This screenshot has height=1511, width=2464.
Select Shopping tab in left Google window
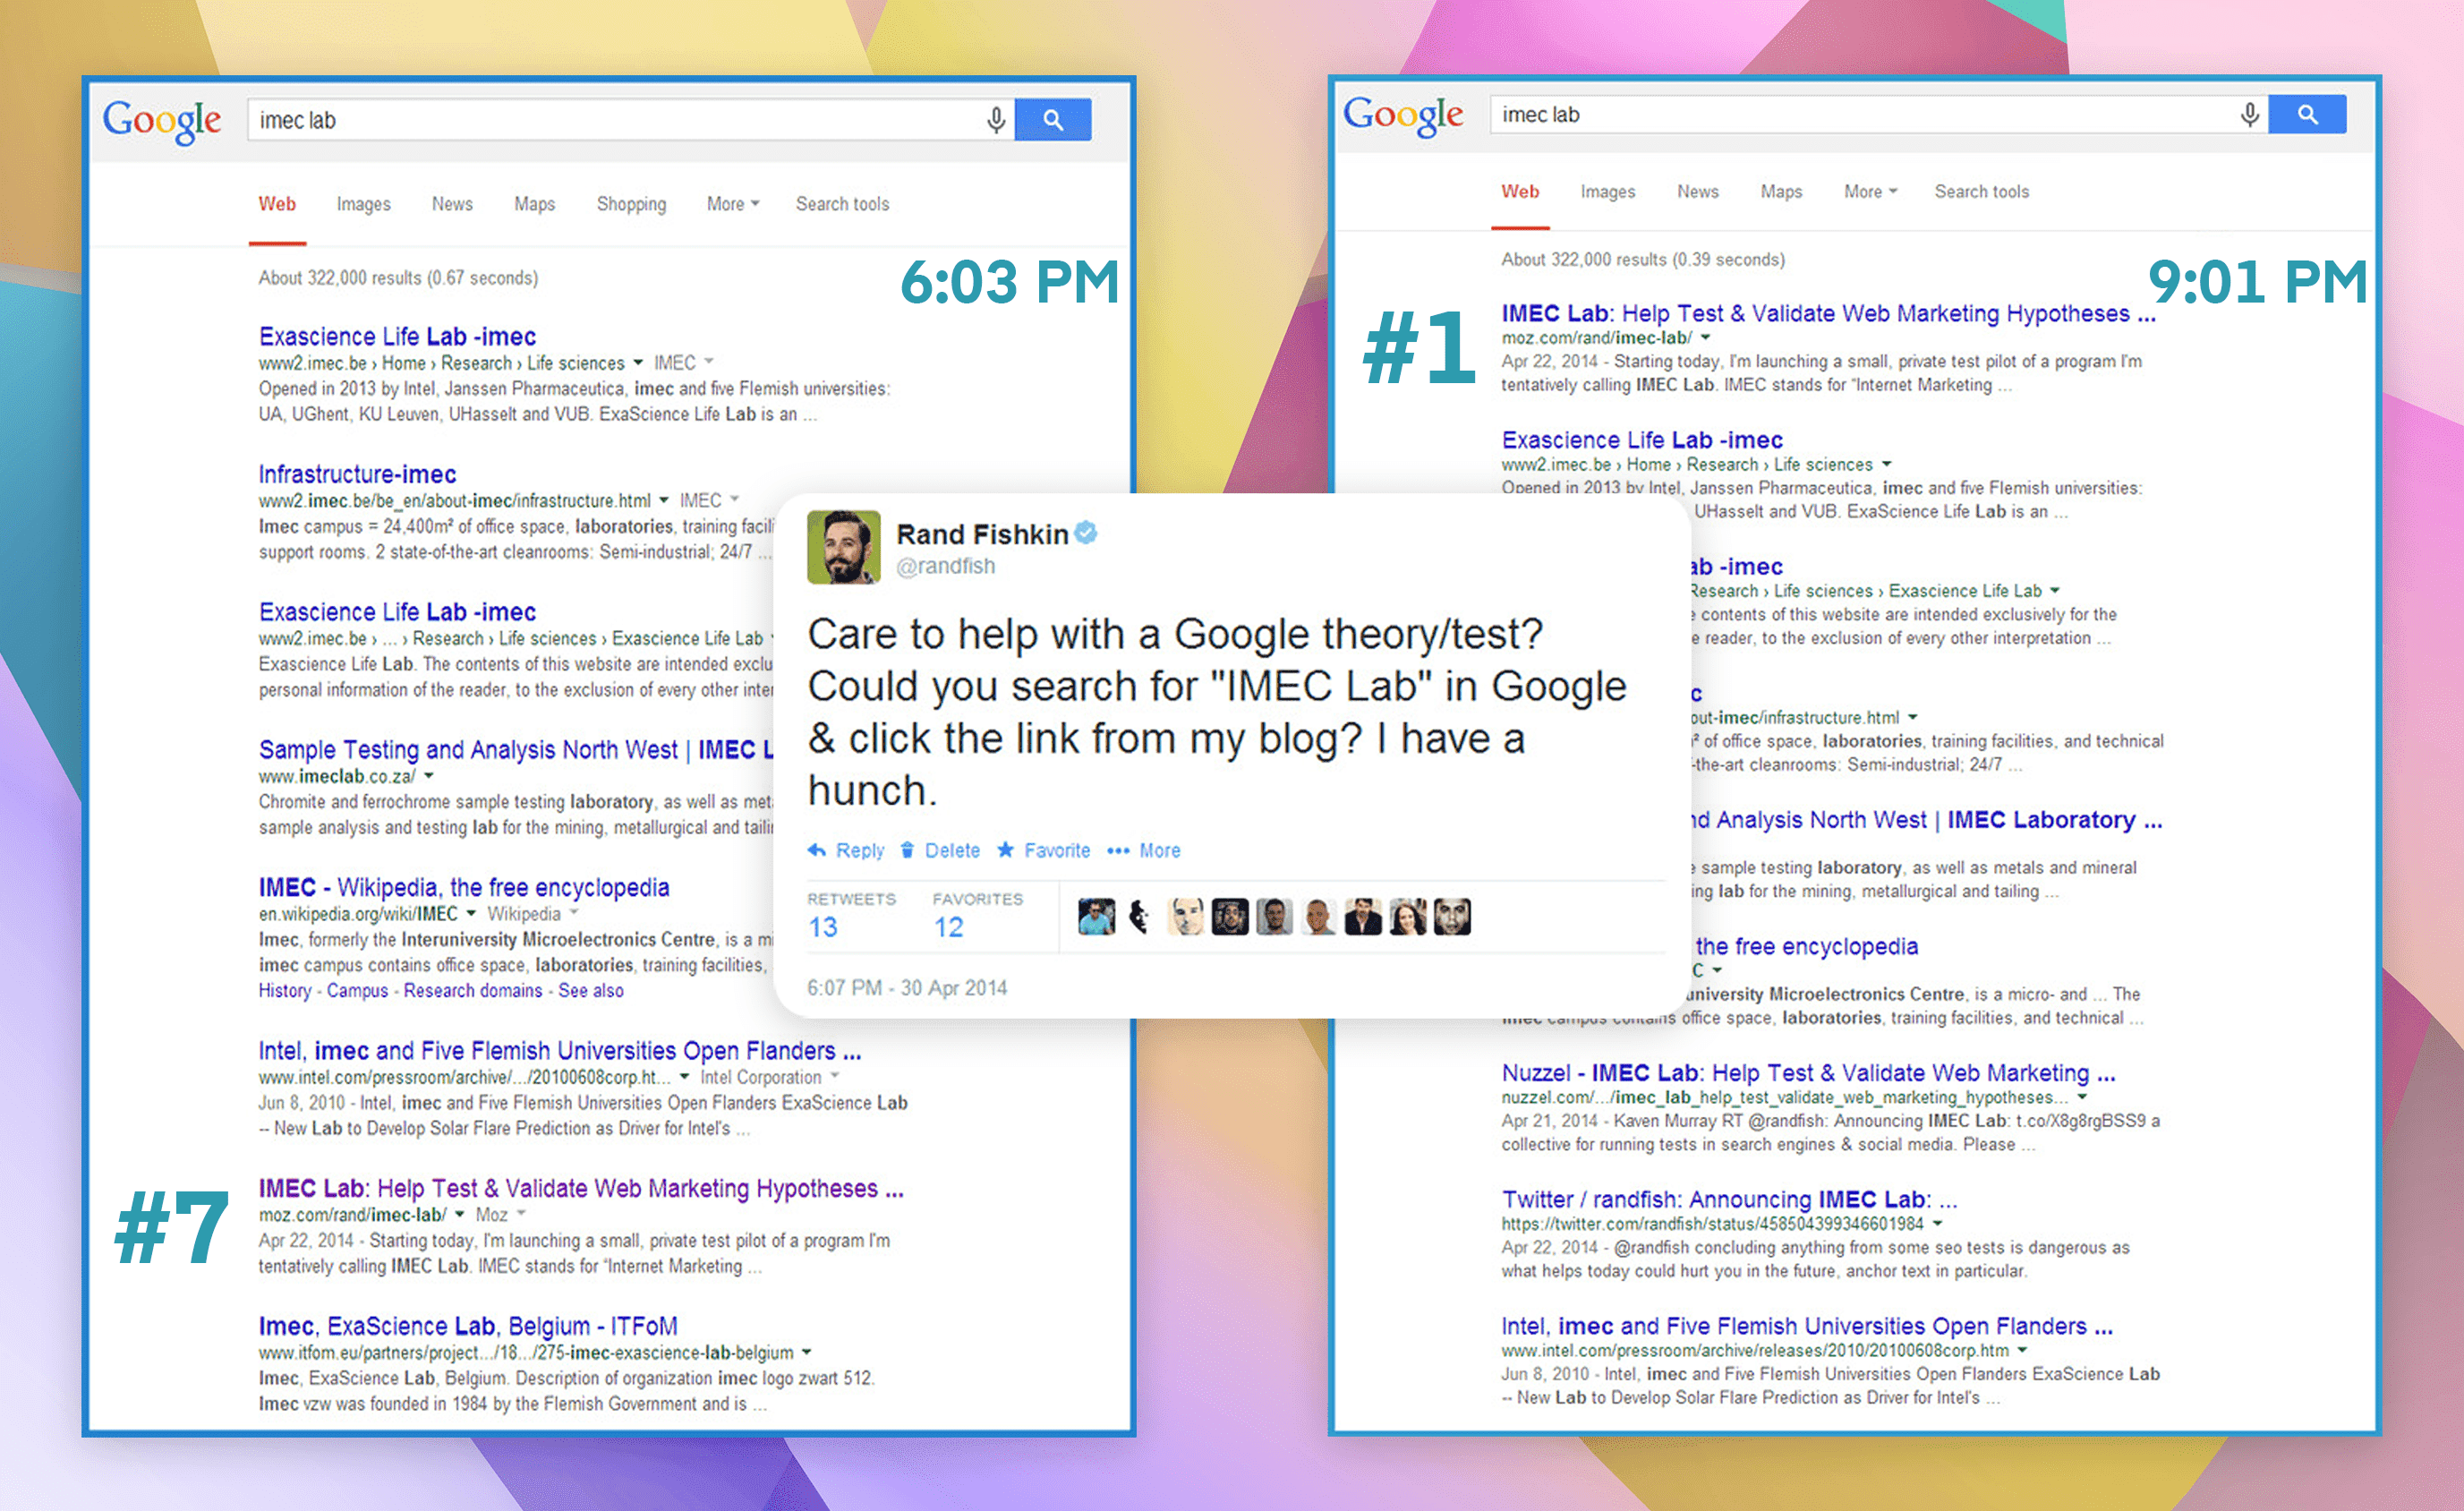tap(631, 204)
